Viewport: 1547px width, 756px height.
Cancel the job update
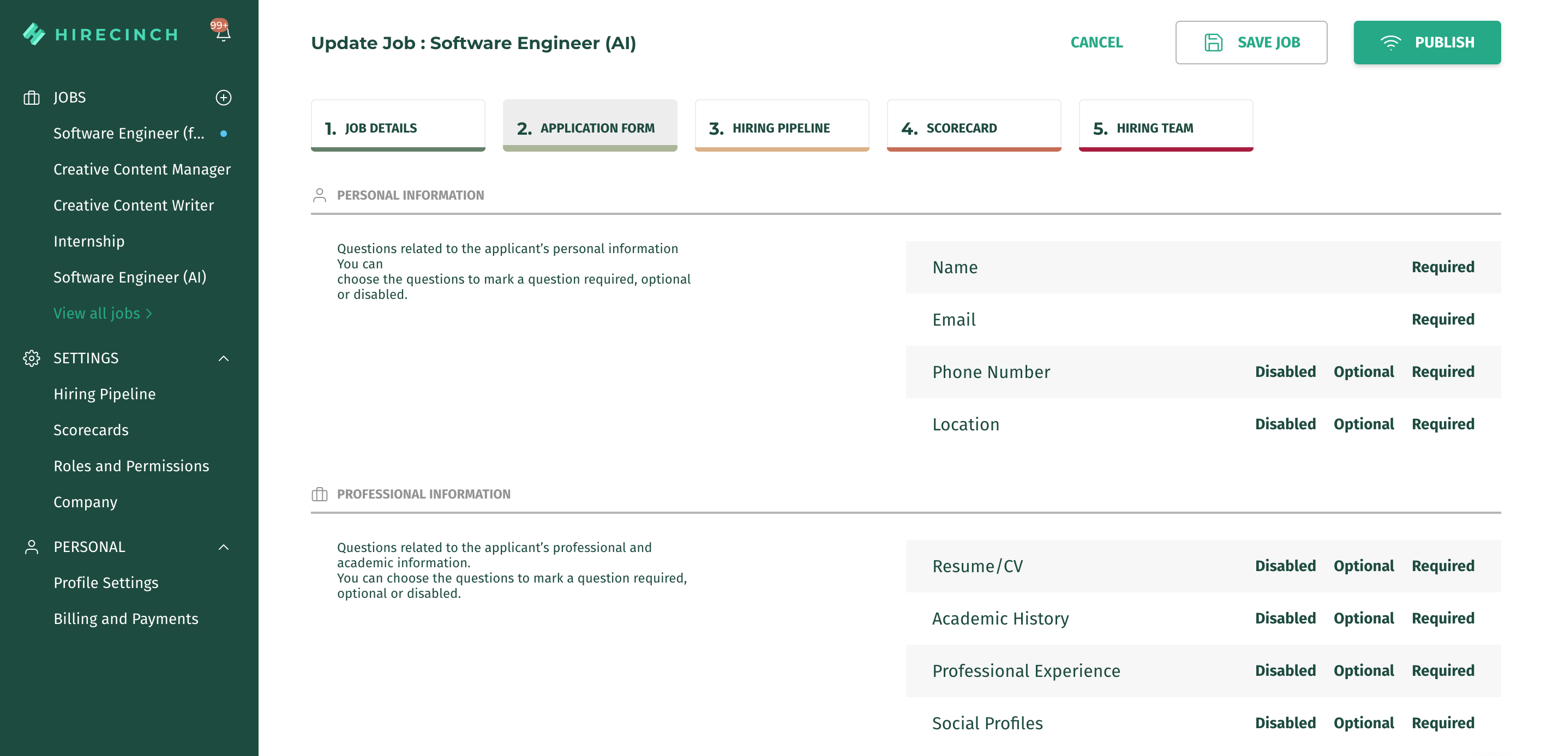(1096, 43)
